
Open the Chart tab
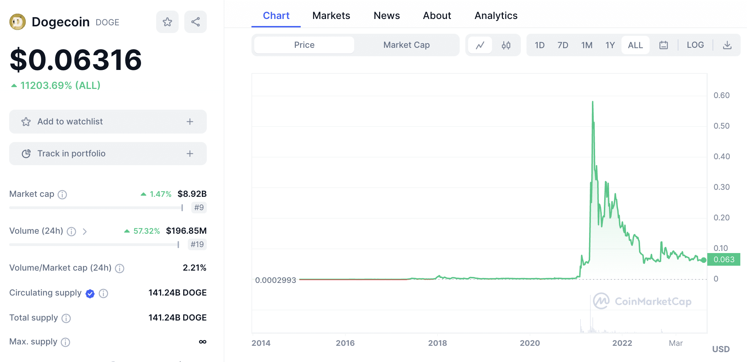pyautogui.click(x=276, y=15)
